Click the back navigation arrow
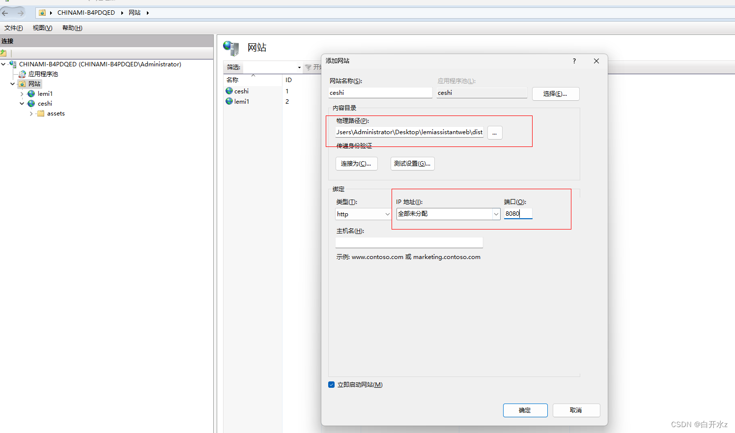The image size is (735, 433). [5, 13]
